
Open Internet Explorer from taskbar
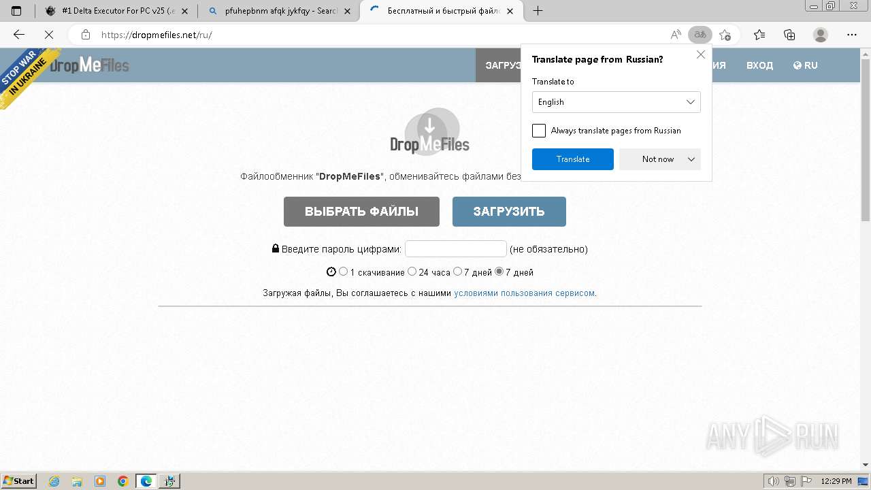pyautogui.click(x=54, y=481)
